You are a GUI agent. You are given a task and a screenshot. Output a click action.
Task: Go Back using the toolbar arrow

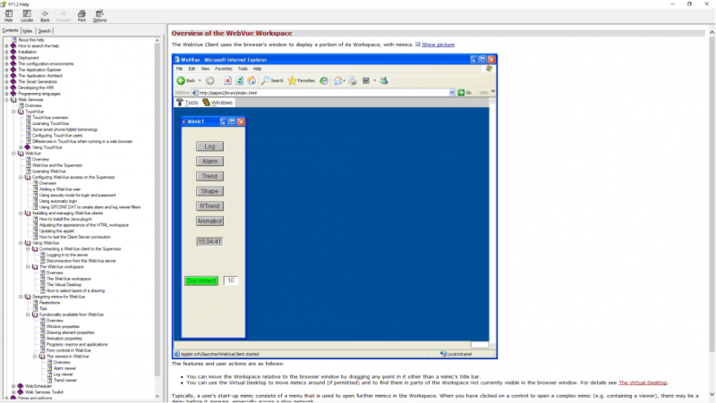[x=45, y=16]
